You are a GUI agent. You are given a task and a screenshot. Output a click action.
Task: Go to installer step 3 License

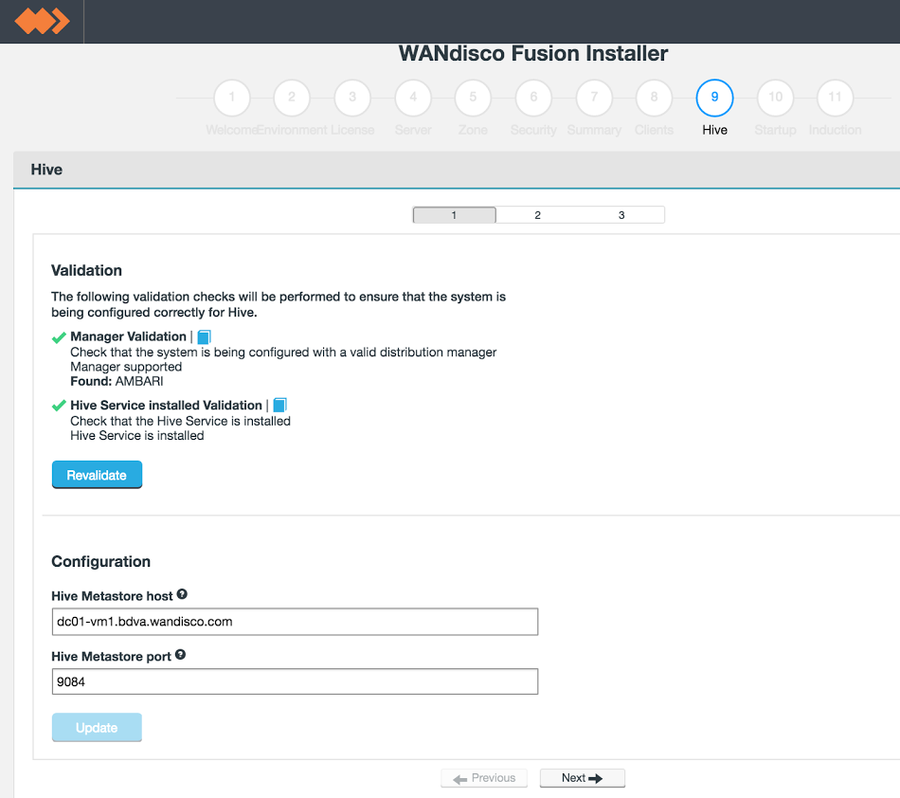(352, 98)
